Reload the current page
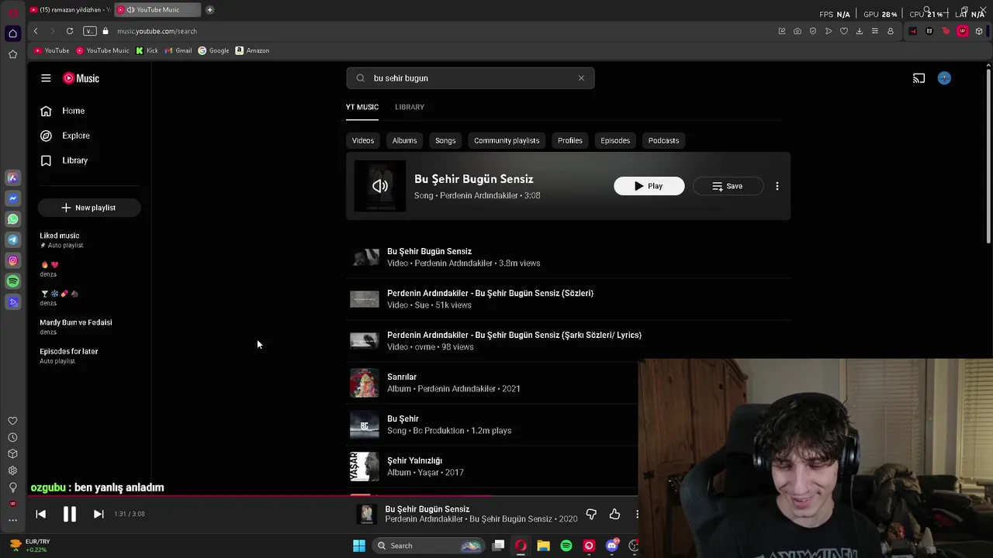Screen dimensions: 993x558 pyautogui.click(x=70, y=31)
